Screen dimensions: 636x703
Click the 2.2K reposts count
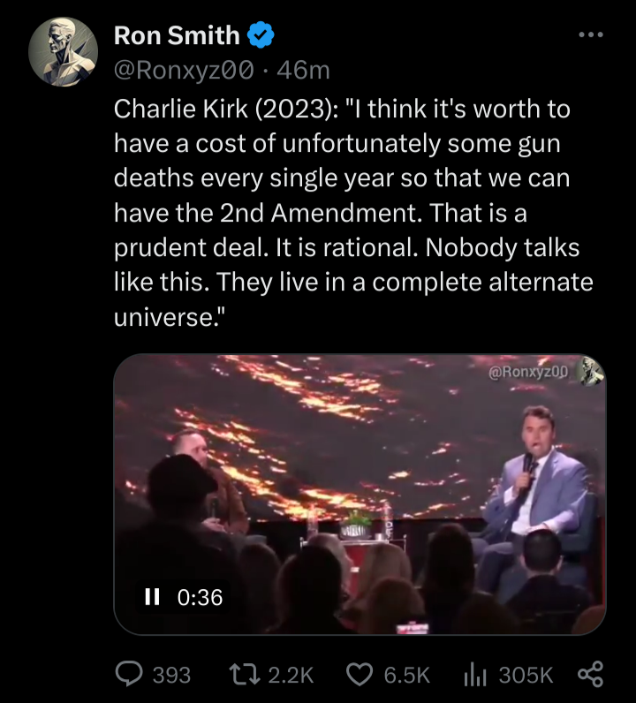pyautogui.click(x=290, y=675)
